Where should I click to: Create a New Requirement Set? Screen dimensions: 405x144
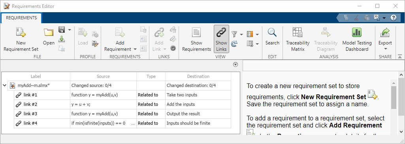(x=21, y=39)
